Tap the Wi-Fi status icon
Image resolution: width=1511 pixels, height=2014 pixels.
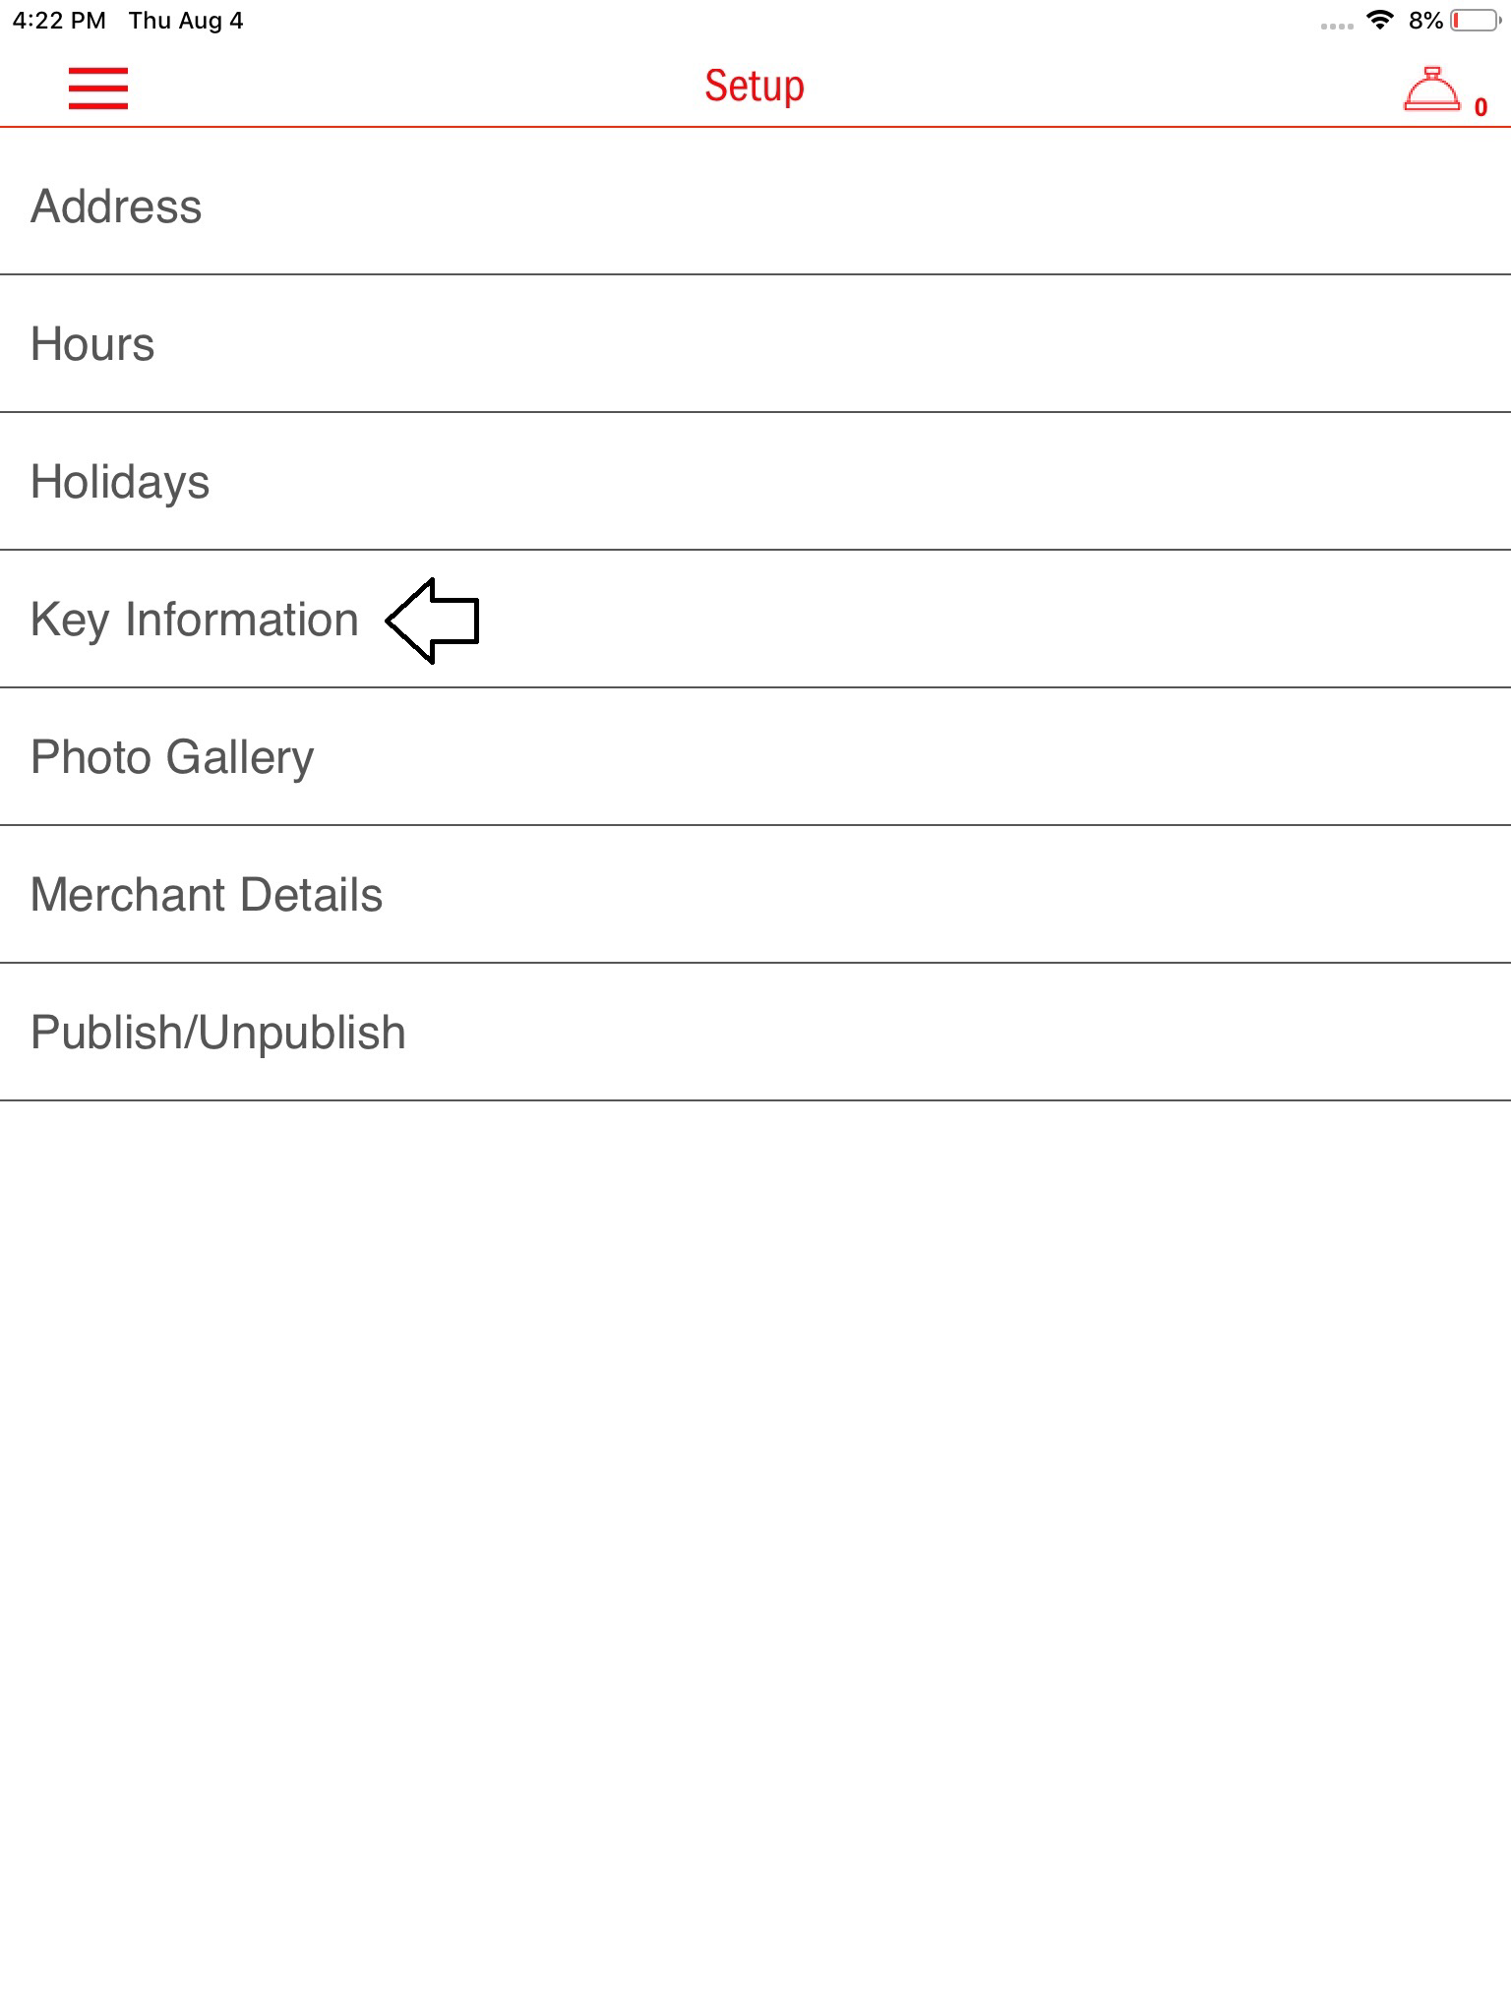1381,21
